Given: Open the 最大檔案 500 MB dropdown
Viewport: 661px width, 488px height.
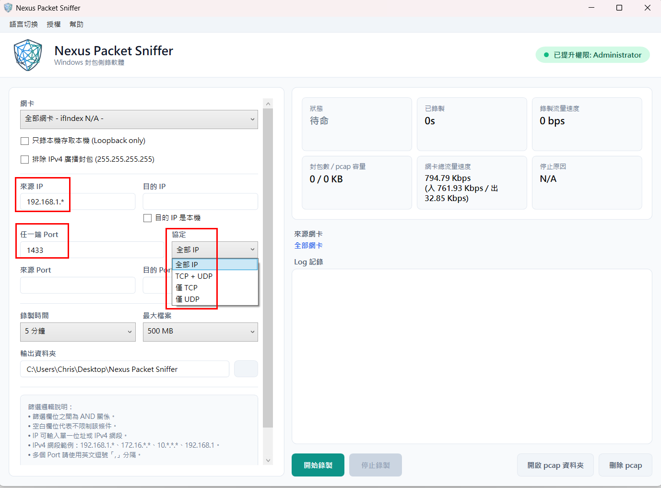Looking at the screenshot, I should (201, 332).
